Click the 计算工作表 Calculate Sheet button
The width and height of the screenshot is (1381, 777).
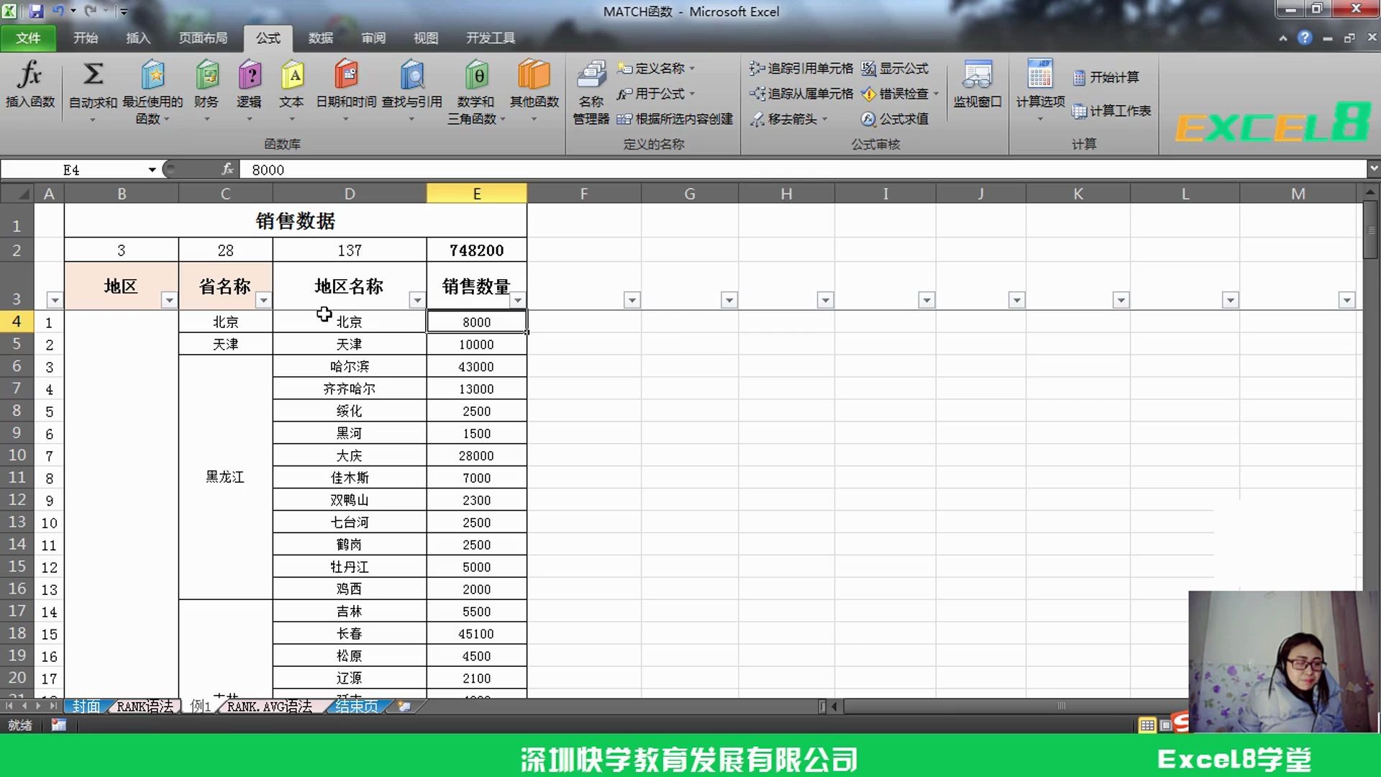1111,111
